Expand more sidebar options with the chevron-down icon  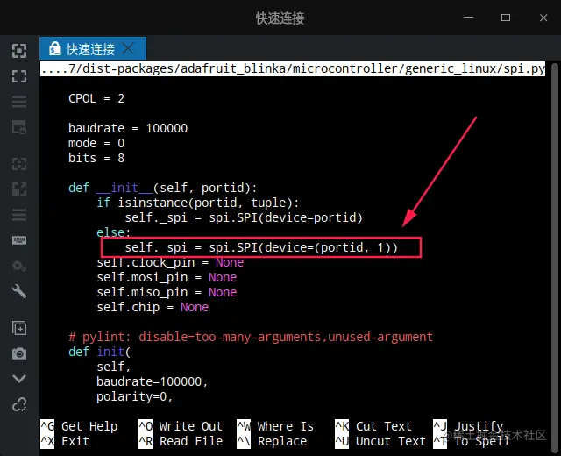19,378
